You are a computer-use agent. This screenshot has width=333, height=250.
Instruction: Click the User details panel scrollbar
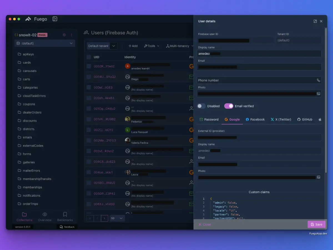point(326,100)
